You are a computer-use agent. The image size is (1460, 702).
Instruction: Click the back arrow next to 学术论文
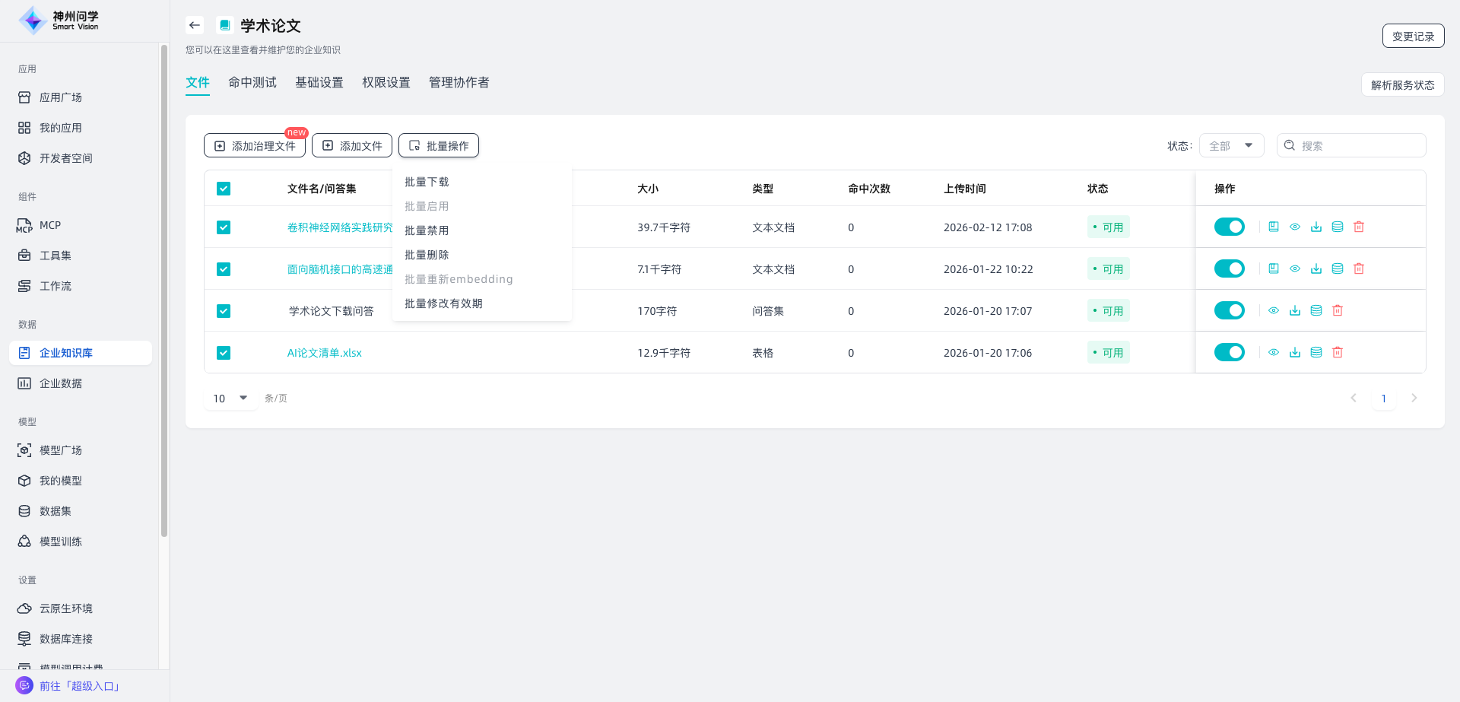click(x=195, y=25)
